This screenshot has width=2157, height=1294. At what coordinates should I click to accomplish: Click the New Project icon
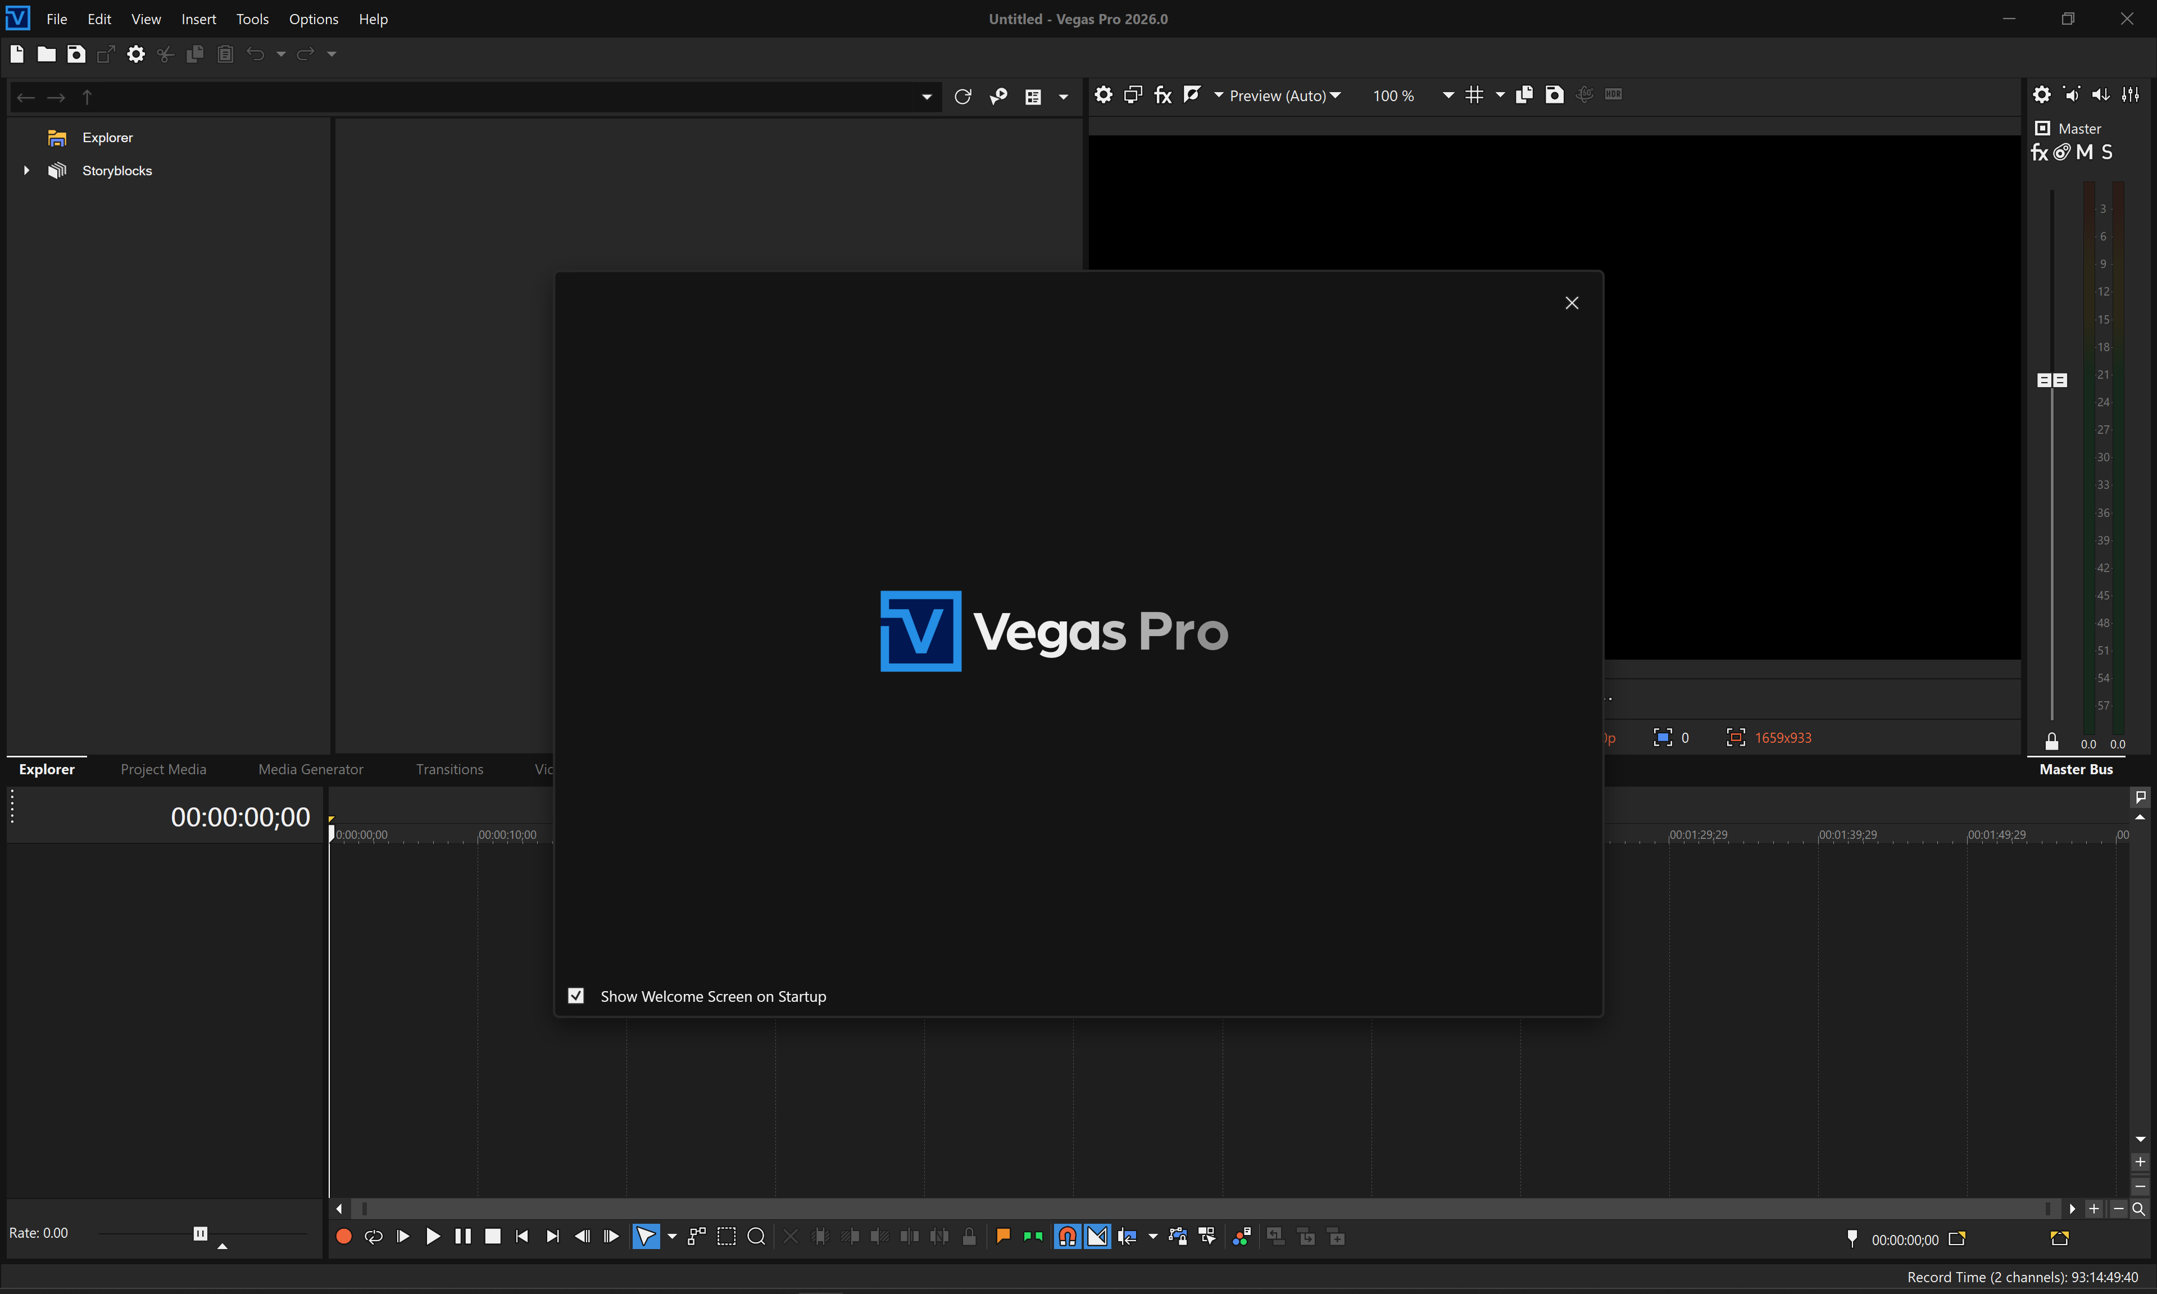tap(16, 54)
